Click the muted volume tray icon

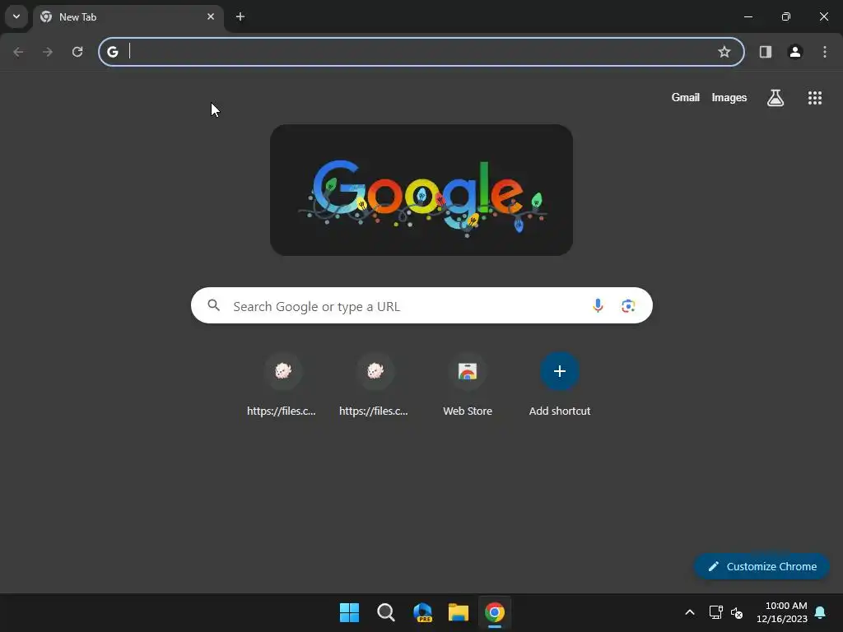click(x=737, y=612)
